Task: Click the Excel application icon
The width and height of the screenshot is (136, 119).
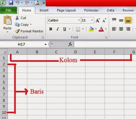Action: click(x=2, y=2)
